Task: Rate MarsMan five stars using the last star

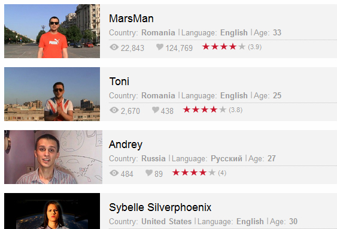Action: [x=242, y=47]
